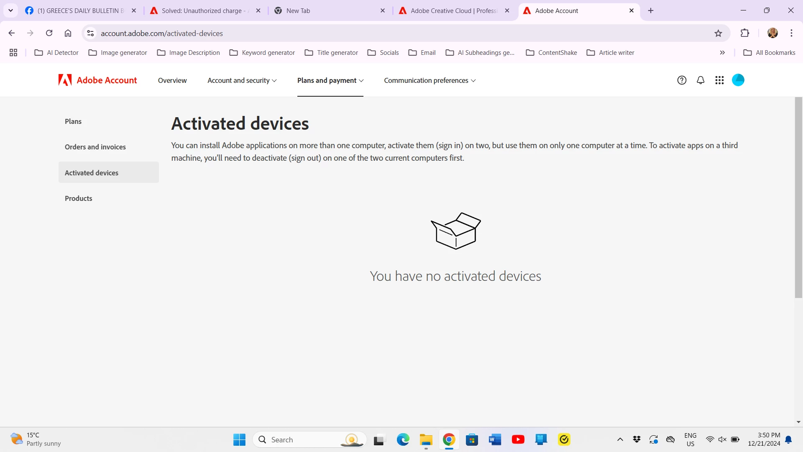
Task: Open the Adobe apps grid icon
Action: tap(719, 80)
